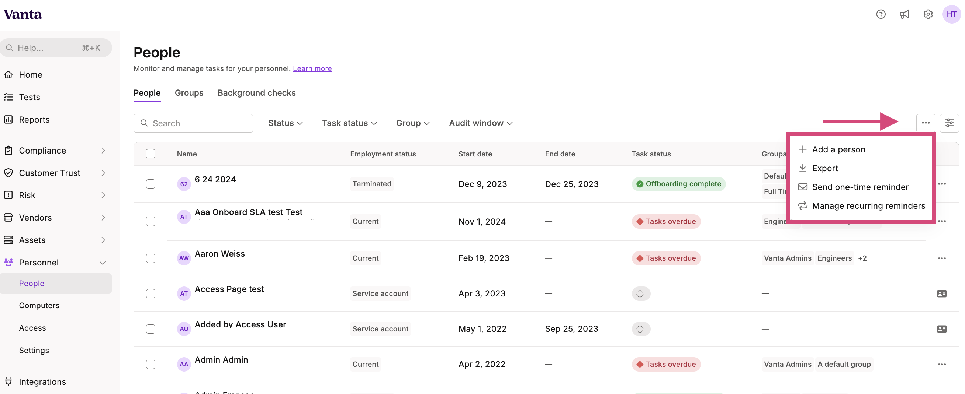Click the ID card icon in Added by Access User row
The height and width of the screenshot is (394, 965).
[x=942, y=329]
